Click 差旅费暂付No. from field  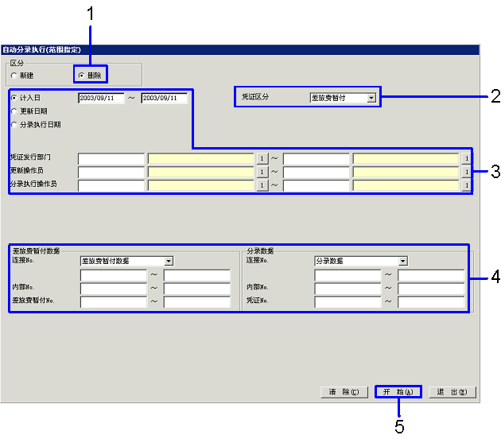pyautogui.click(x=114, y=301)
